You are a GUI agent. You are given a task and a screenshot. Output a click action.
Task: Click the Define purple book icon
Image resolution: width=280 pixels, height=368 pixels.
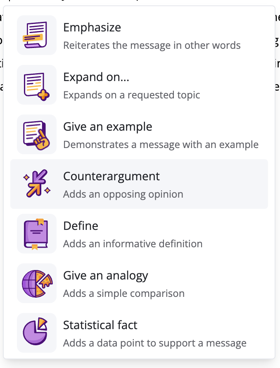tap(36, 234)
